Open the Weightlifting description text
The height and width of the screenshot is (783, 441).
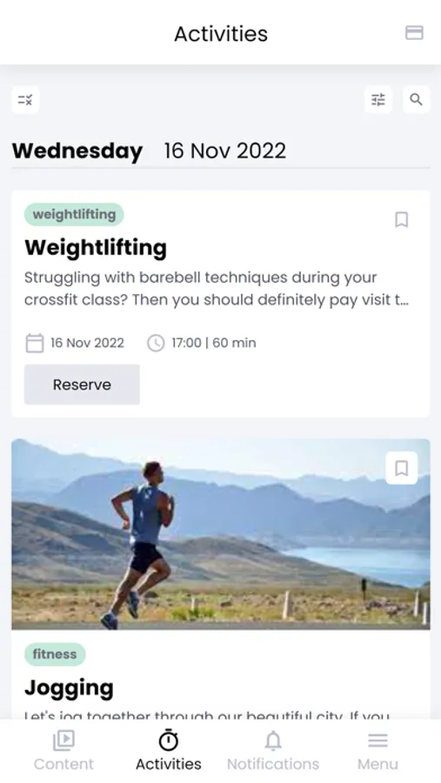(x=217, y=289)
